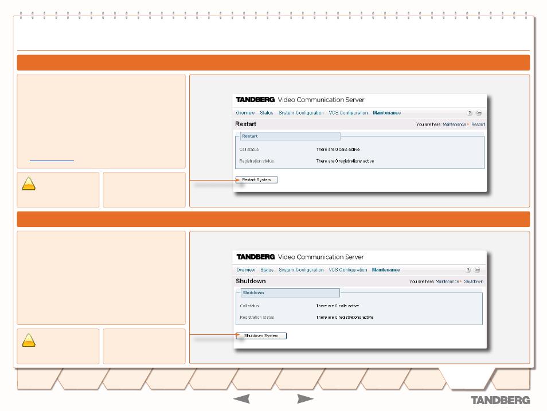
Task: Click the 'Call status' label on the Restart page
Action: pyautogui.click(x=249, y=150)
